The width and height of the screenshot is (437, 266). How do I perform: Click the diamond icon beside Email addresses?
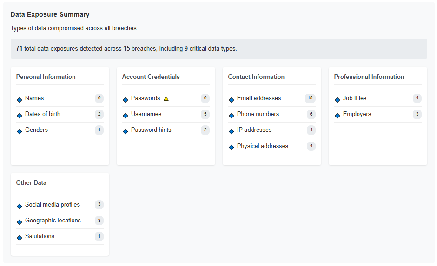(232, 100)
